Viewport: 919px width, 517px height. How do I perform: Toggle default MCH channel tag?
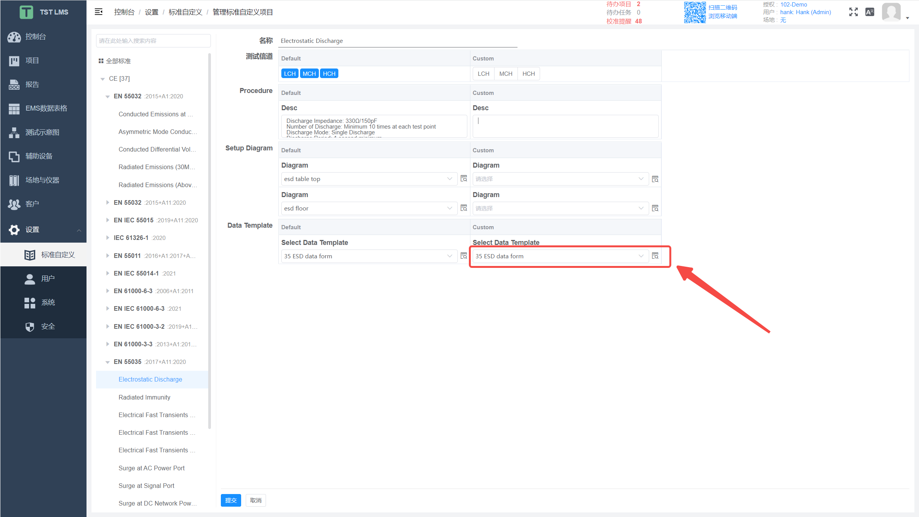tap(309, 73)
